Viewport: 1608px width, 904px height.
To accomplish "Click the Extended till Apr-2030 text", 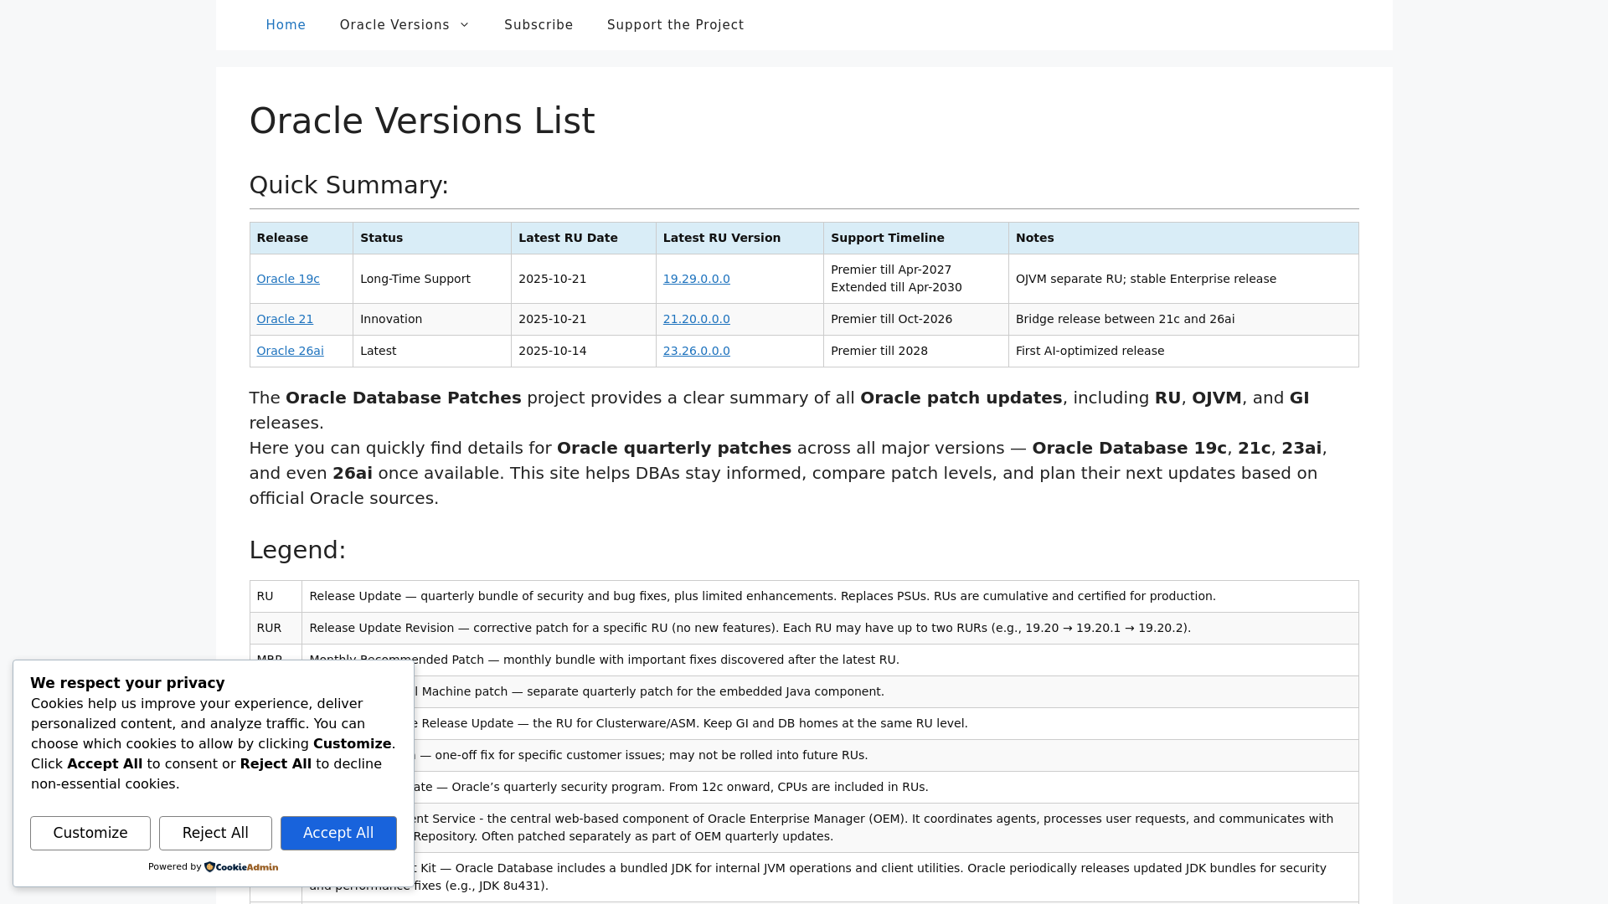I will 896,287.
